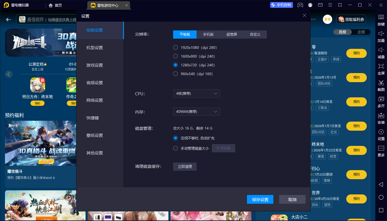Viewport: 387px width, 221px height.
Task: Expand the 内存 4096M(推荐) dropdown
Action: 196,112
